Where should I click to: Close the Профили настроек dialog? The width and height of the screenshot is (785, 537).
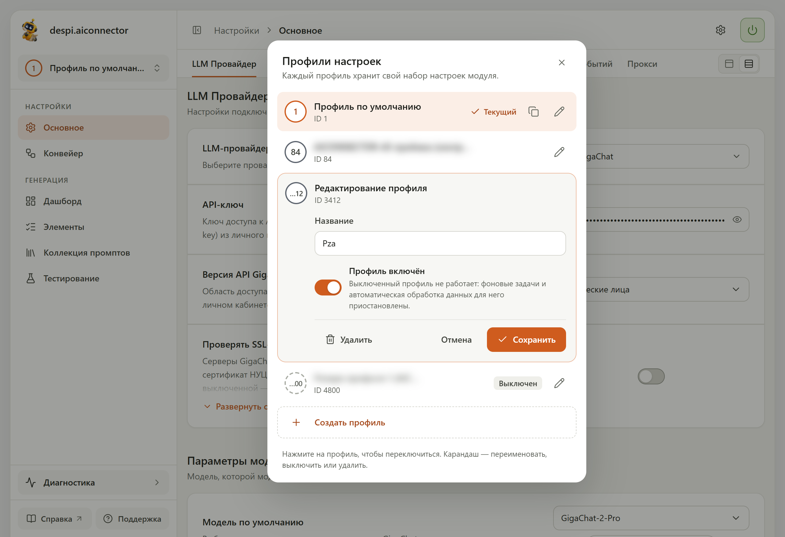coord(562,63)
